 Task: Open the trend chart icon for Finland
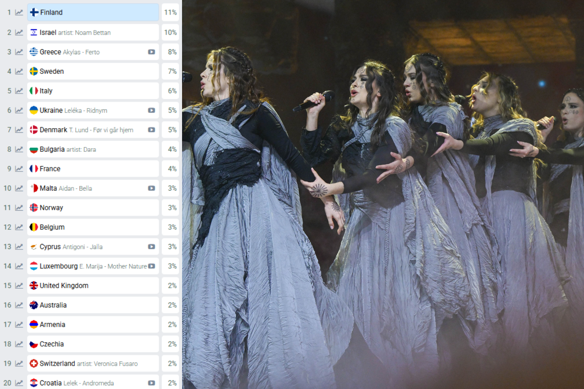click(x=19, y=13)
